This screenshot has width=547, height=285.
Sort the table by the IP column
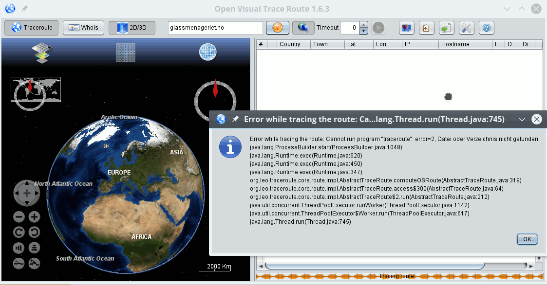coord(420,44)
